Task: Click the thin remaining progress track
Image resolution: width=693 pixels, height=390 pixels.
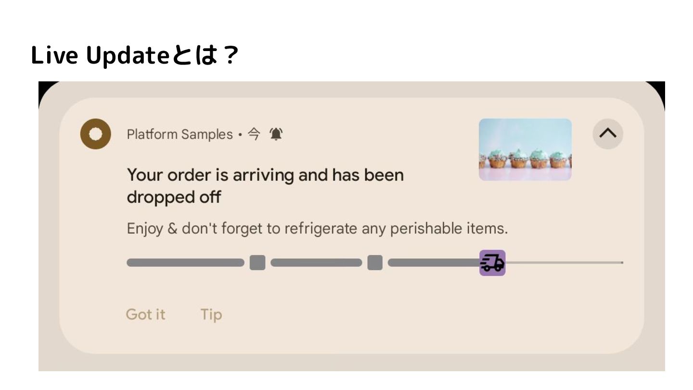Action: [563, 262]
